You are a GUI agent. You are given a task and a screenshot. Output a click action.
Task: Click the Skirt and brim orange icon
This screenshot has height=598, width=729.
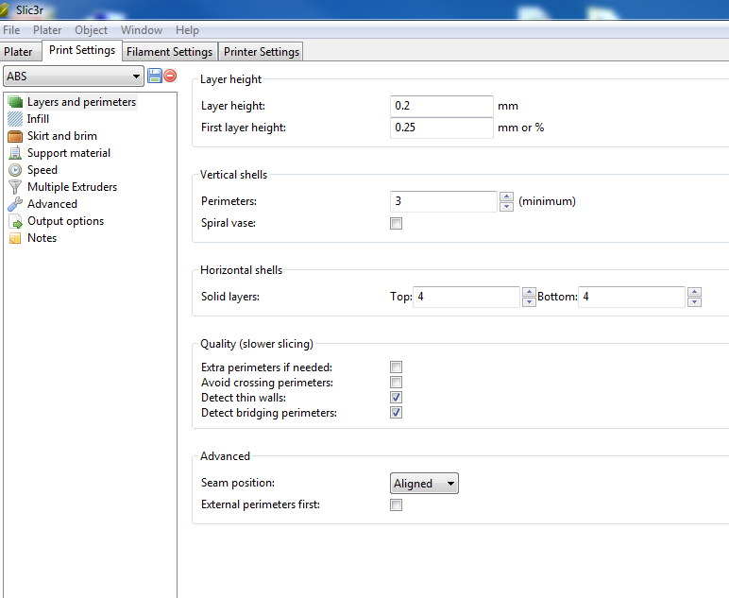(15, 136)
